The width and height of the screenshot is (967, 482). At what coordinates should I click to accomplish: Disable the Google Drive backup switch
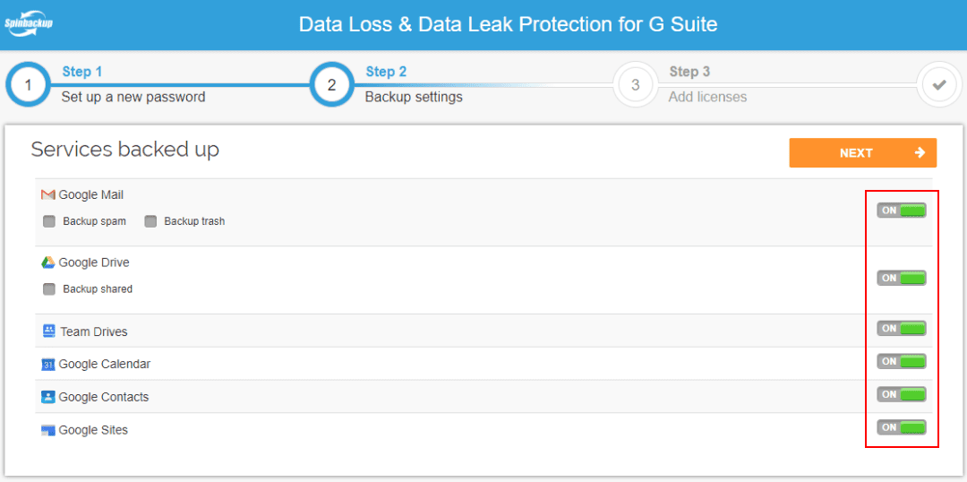[902, 279]
